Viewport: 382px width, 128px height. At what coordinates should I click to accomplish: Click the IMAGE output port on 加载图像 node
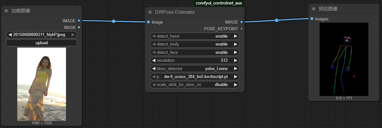79,21
